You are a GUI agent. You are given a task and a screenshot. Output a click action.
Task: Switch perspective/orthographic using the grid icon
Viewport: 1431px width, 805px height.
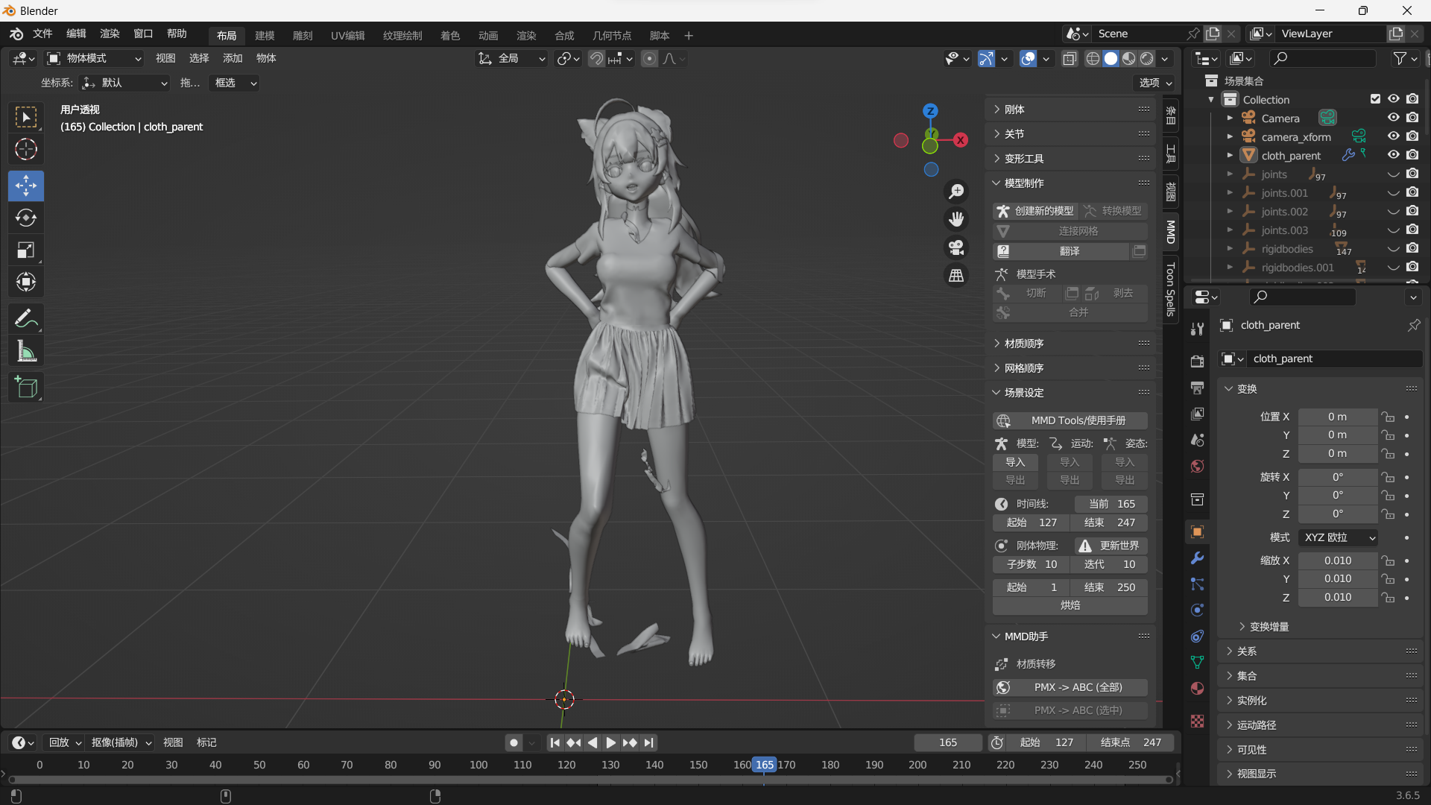(x=956, y=276)
